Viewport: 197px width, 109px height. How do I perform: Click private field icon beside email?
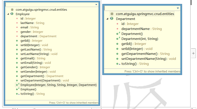click(17, 27)
